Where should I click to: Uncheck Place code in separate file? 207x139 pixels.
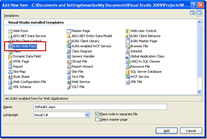tap(97, 114)
